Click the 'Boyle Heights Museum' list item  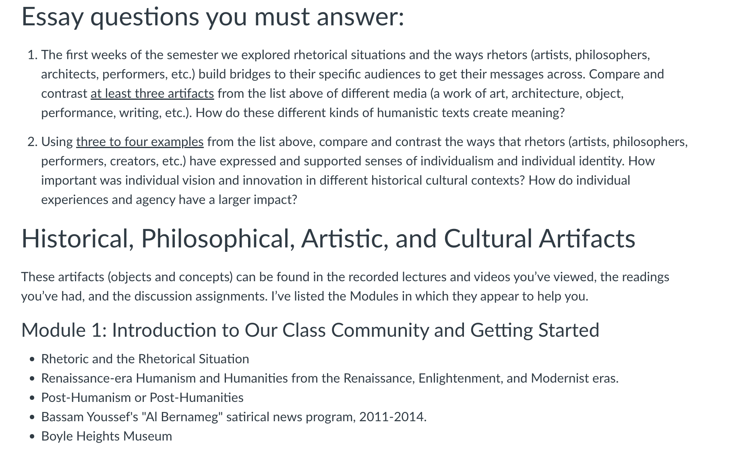coord(106,436)
